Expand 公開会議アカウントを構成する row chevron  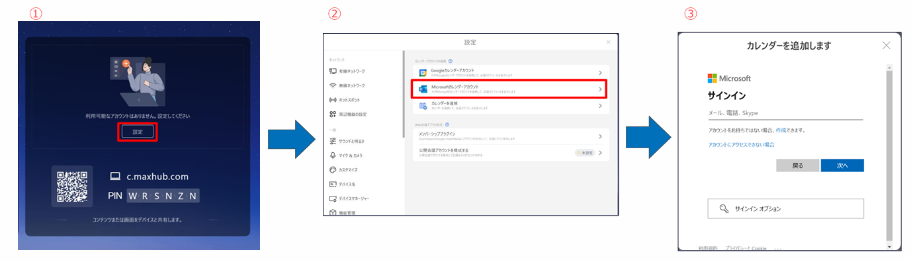click(x=600, y=153)
